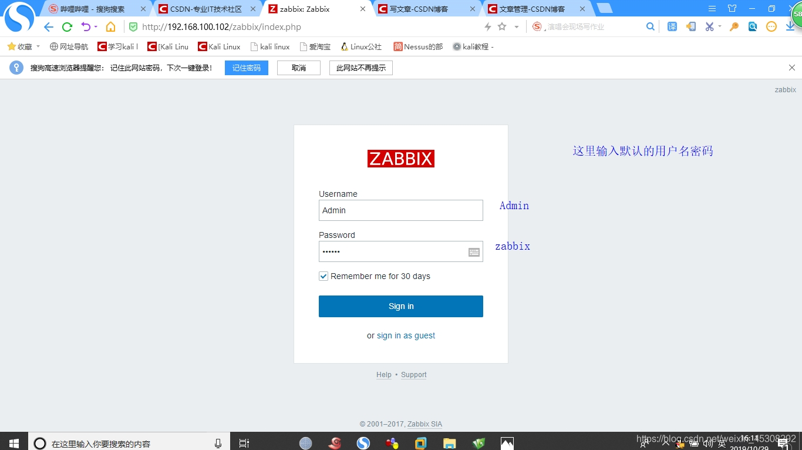Viewport: 802px width, 450px height.
Task: Open the 学习kali l bookmark
Action: click(x=118, y=46)
